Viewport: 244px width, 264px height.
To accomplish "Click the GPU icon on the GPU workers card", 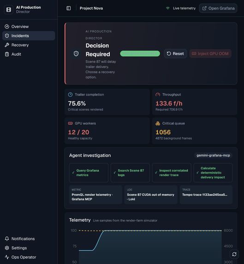I will tap(70, 123).
